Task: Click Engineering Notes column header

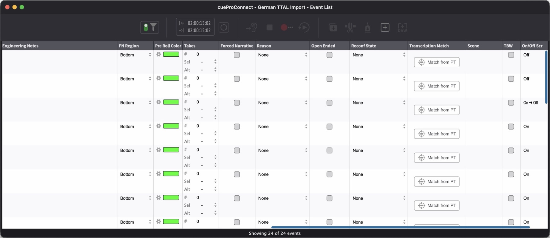Action: [x=59, y=46]
